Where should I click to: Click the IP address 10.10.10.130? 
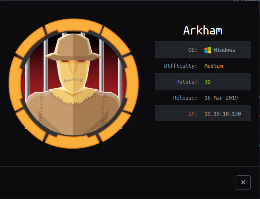click(x=223, y=114)
